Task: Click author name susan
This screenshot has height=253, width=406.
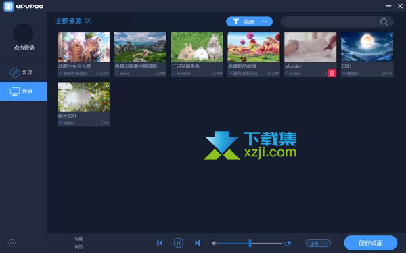Action: tap(296, 74)
